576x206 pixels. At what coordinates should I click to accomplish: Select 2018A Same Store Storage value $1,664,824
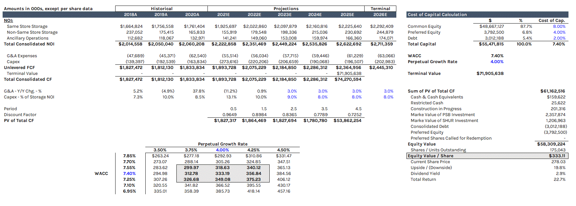pyautogui.click(x=131, y=26)
